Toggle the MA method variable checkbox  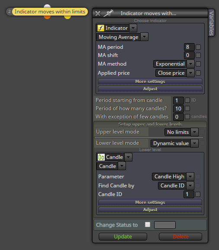(198, 64)
